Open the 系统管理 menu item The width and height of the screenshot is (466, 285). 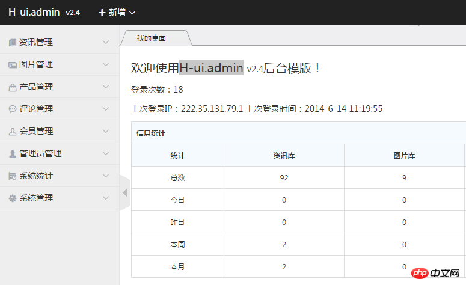[x=60, y=198]
